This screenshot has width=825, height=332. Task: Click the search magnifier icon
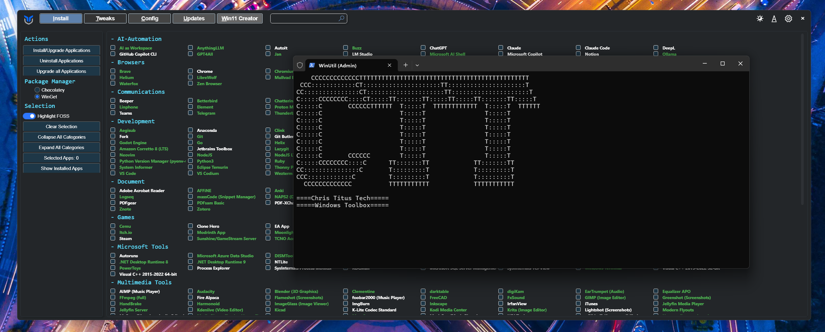click(341, 18)
